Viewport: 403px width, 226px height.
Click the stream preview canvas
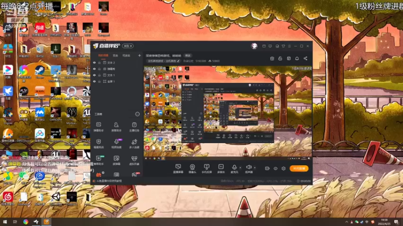pos(228,113)
